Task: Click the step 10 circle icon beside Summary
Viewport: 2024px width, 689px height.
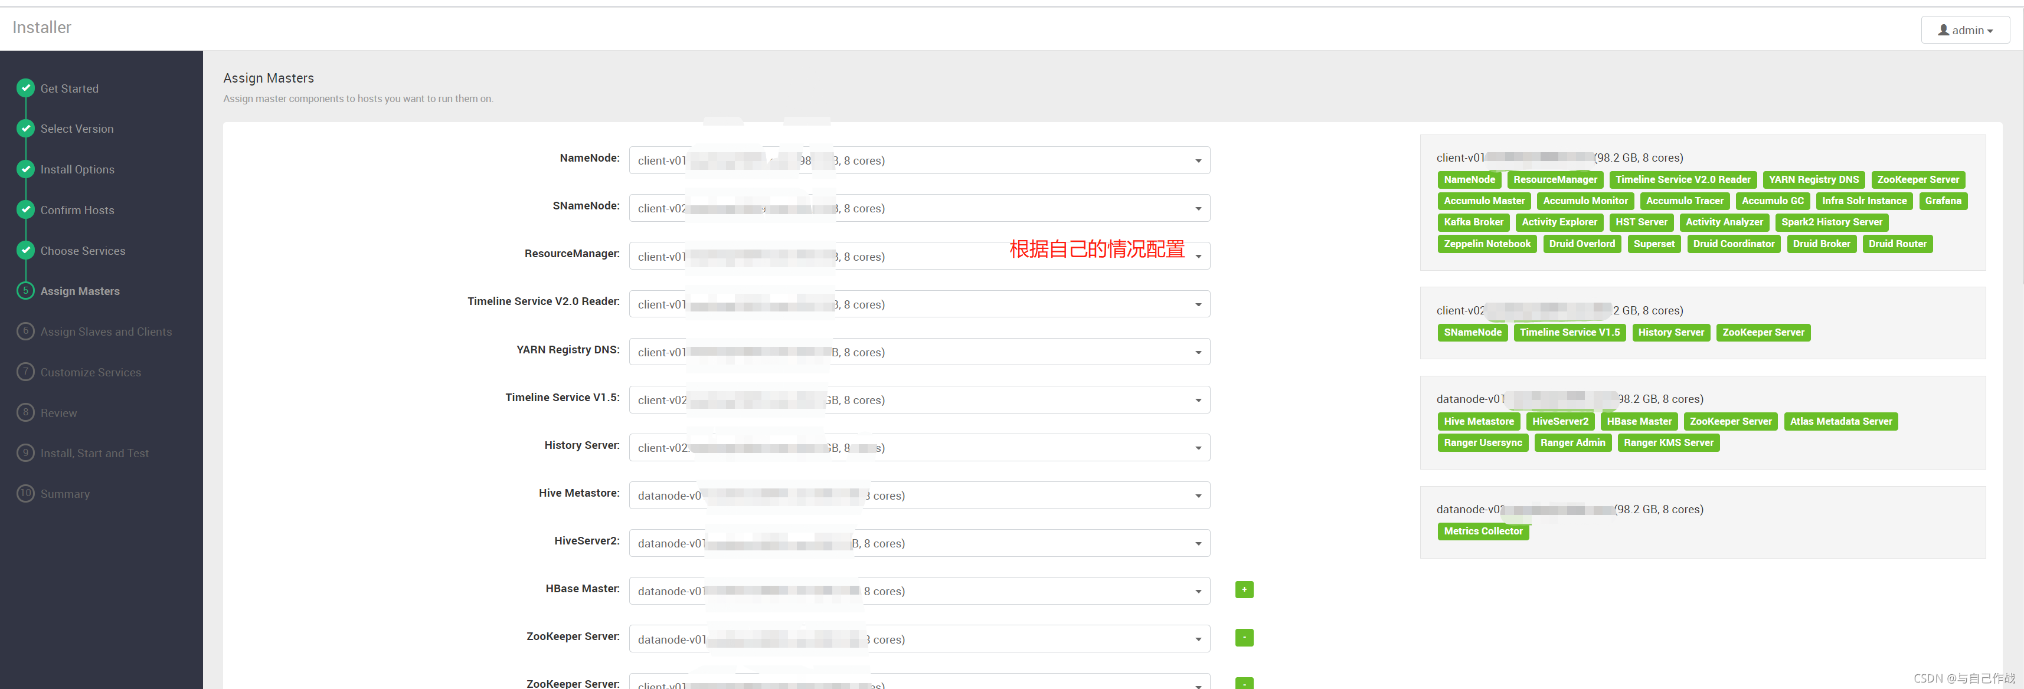Action: (x=26, y=493)
